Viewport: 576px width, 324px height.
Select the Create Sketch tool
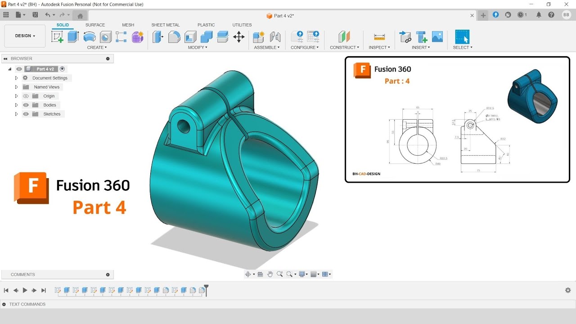click(x=58, y=37)
